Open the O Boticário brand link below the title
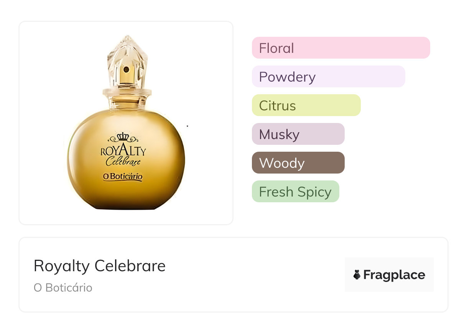The image size is (467, 331). click(x=63, y=288)
